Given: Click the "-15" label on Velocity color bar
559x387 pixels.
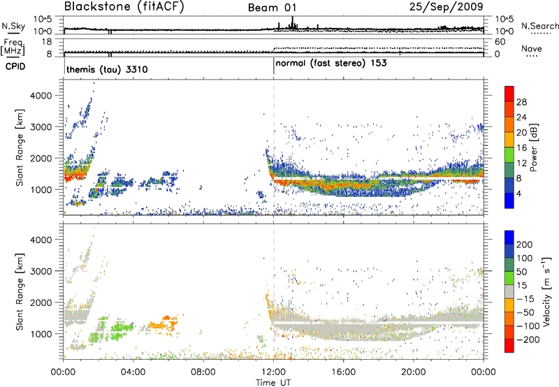Looking at the screenshot, I should (x=525, y=299).
